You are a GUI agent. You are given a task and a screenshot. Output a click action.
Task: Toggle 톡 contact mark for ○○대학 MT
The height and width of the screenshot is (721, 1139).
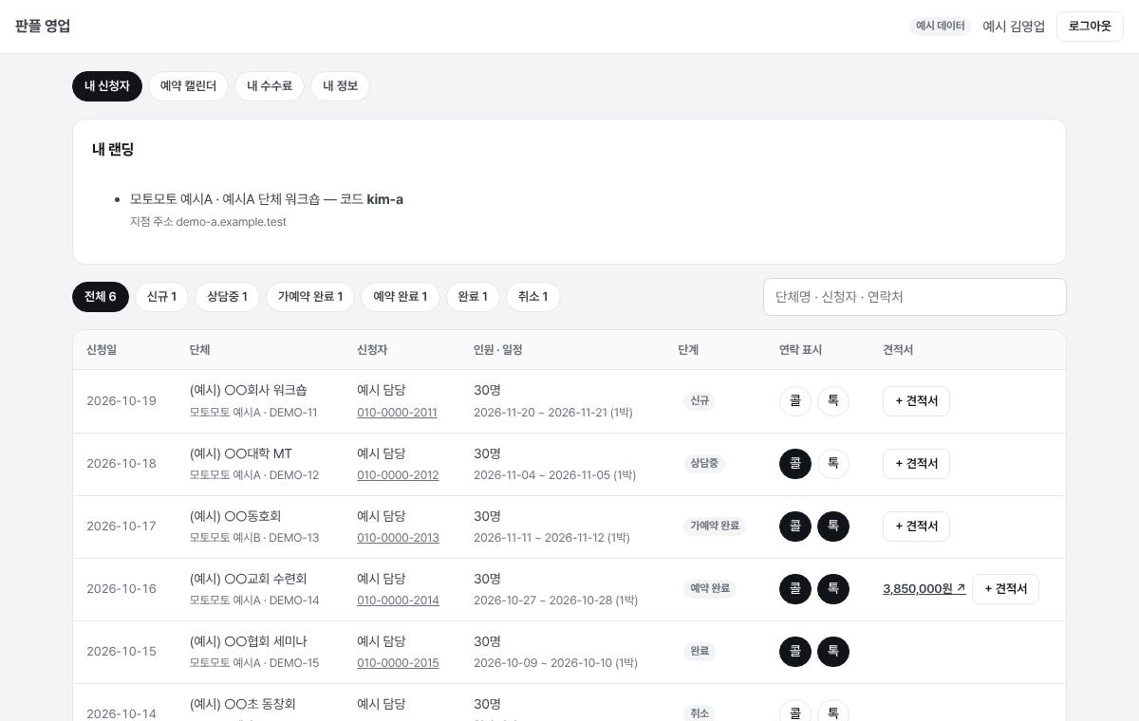(833, 464)
